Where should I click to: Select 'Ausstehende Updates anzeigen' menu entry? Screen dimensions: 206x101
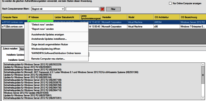point(48,34)
